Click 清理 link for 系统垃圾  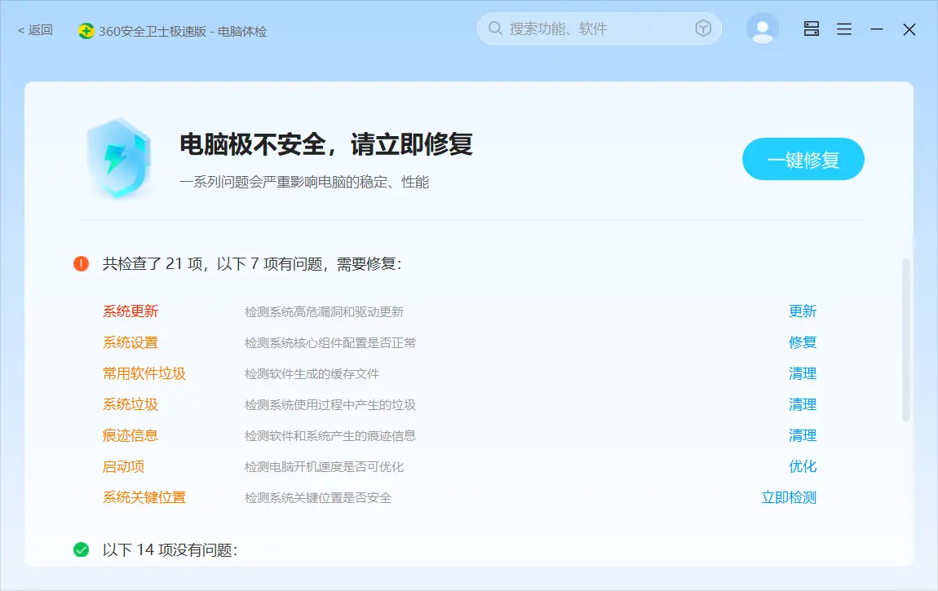click(803, 404)
